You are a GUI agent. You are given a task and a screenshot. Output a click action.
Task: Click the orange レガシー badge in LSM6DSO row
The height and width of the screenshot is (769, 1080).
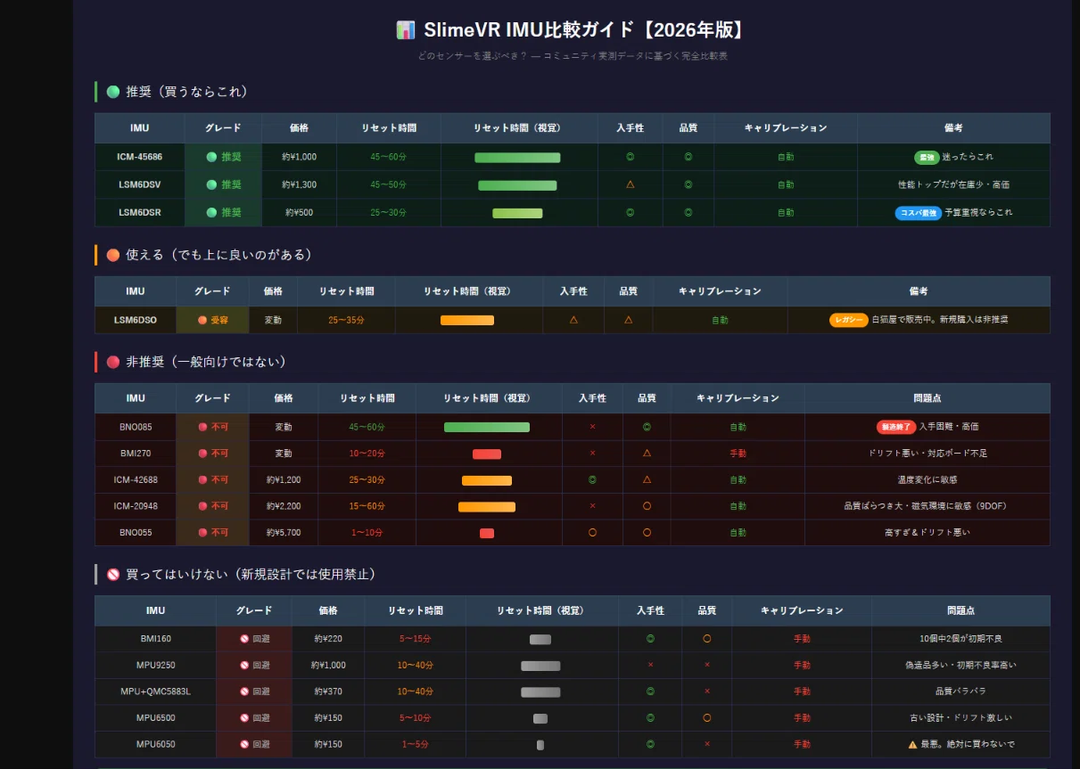coord(849,320)
